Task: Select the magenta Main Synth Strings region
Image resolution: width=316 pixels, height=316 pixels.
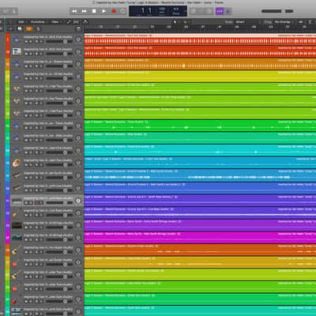Action: click(200, 237)
